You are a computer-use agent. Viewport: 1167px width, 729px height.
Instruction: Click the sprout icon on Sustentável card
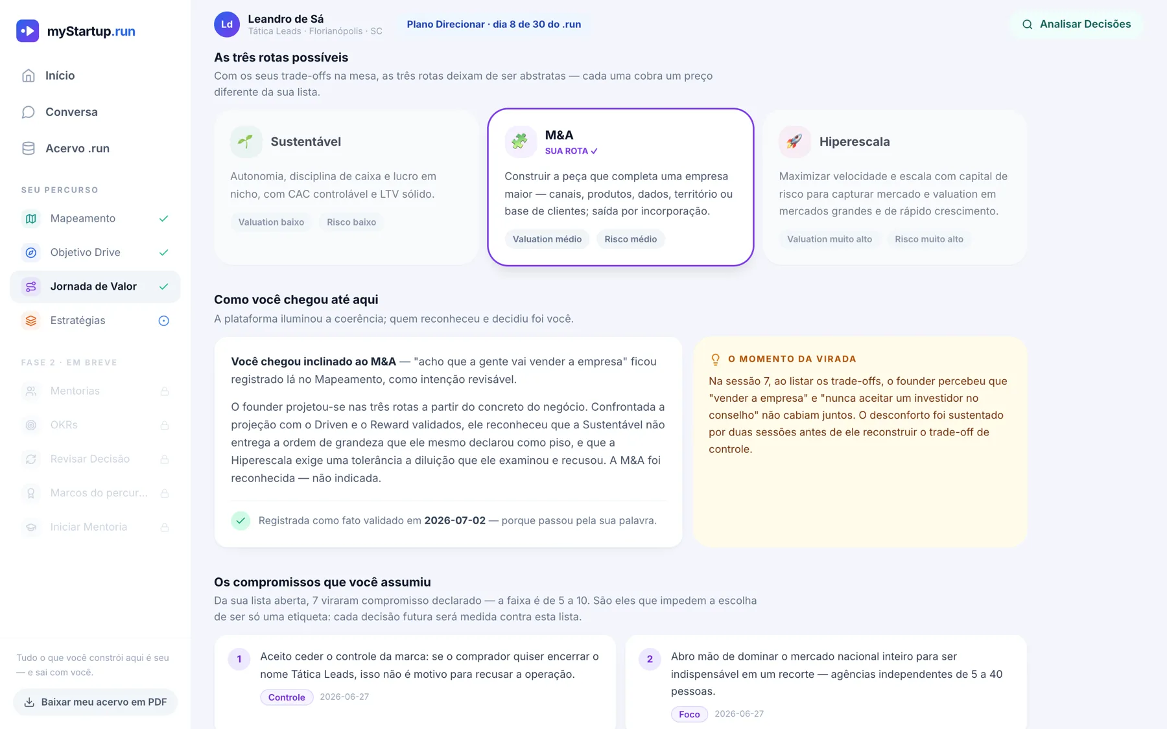246,141
